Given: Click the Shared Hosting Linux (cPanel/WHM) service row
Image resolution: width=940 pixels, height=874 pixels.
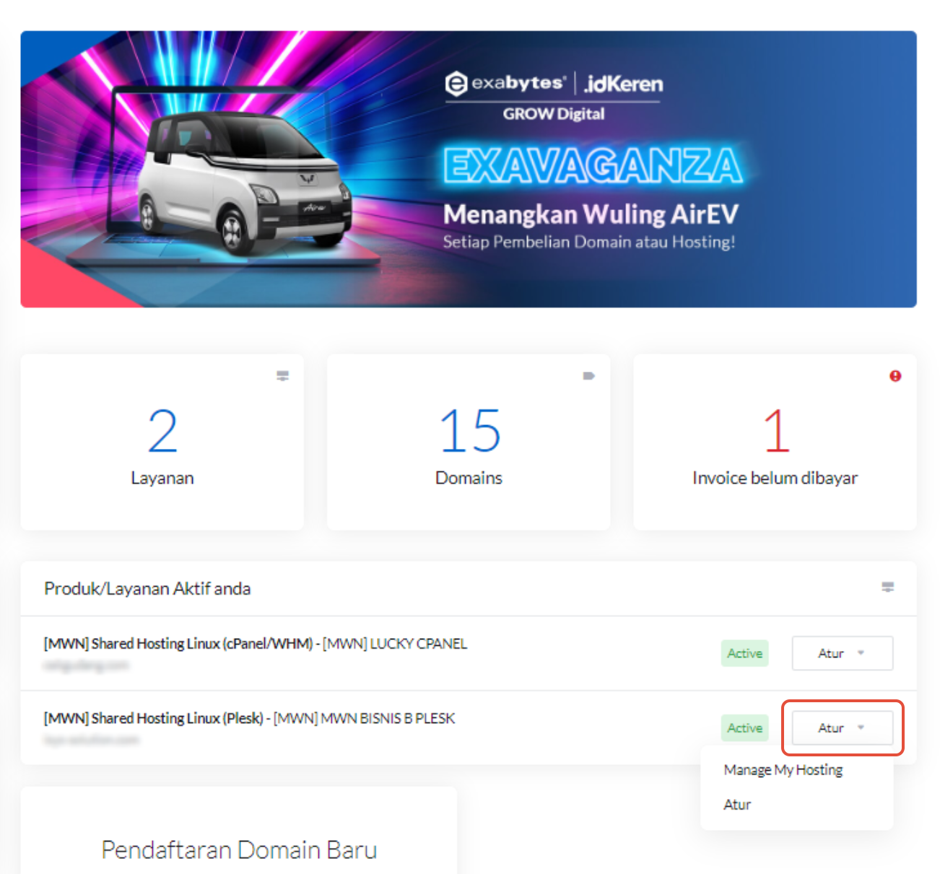Looking at the screenshot, I should pos(469,653).
